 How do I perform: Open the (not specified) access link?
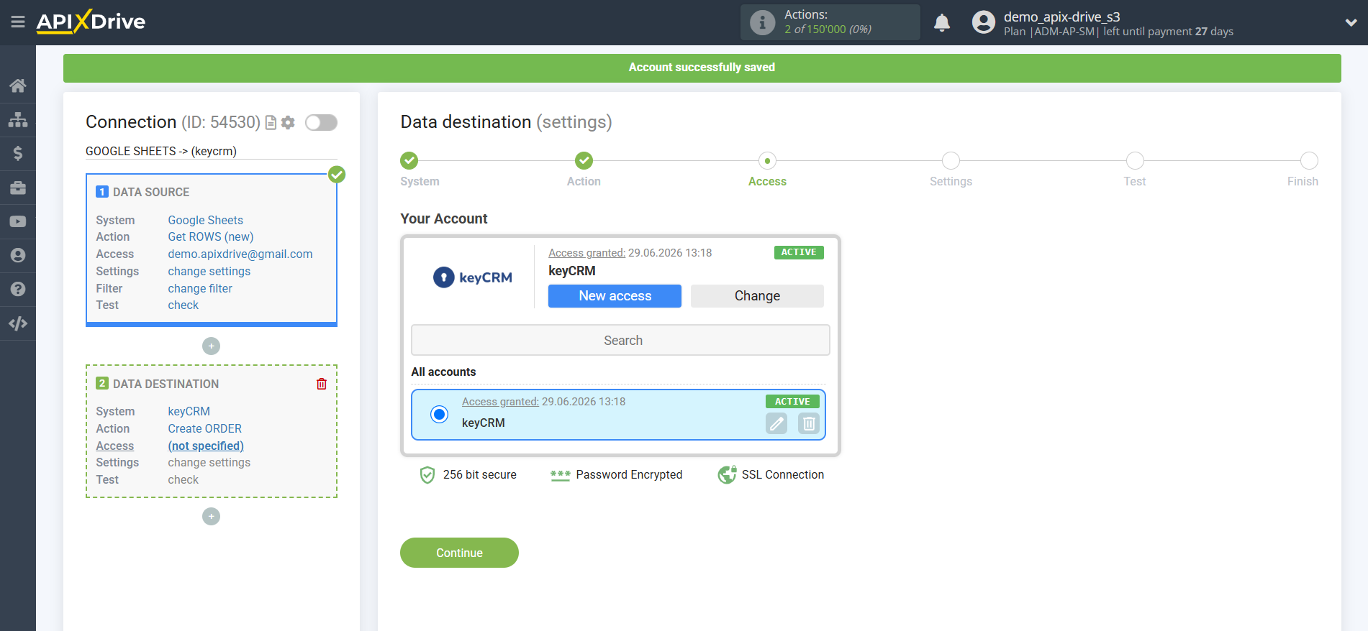coord(206,446)
